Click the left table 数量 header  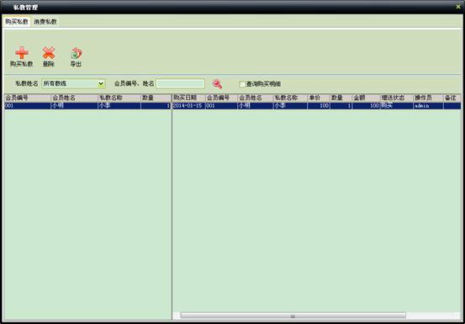(x=156, y=98)
